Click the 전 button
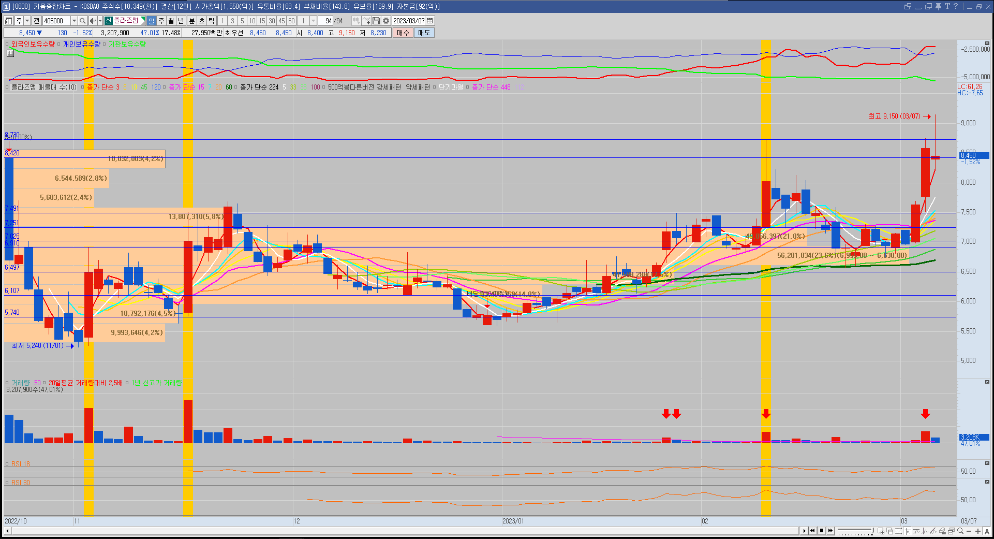The height and width of the screenshot is (539, 994). pos(36,21)
